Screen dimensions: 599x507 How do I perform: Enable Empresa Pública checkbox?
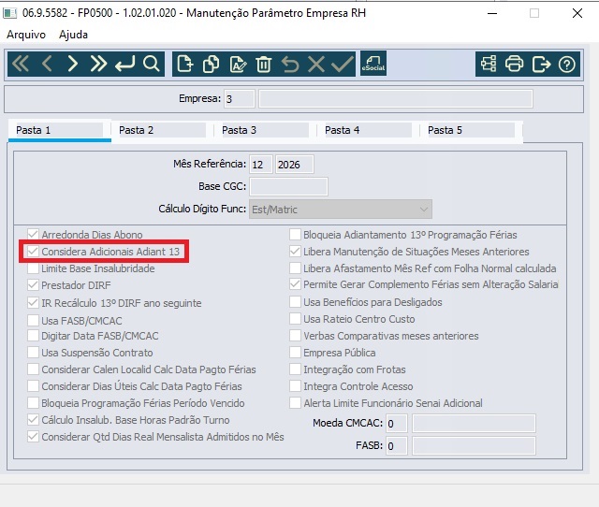(295, 353)
